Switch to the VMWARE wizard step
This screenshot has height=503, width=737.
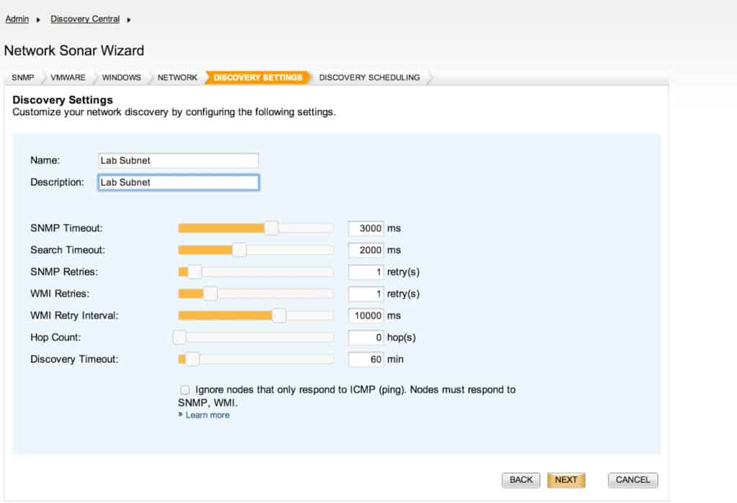[x=67, y=77]
